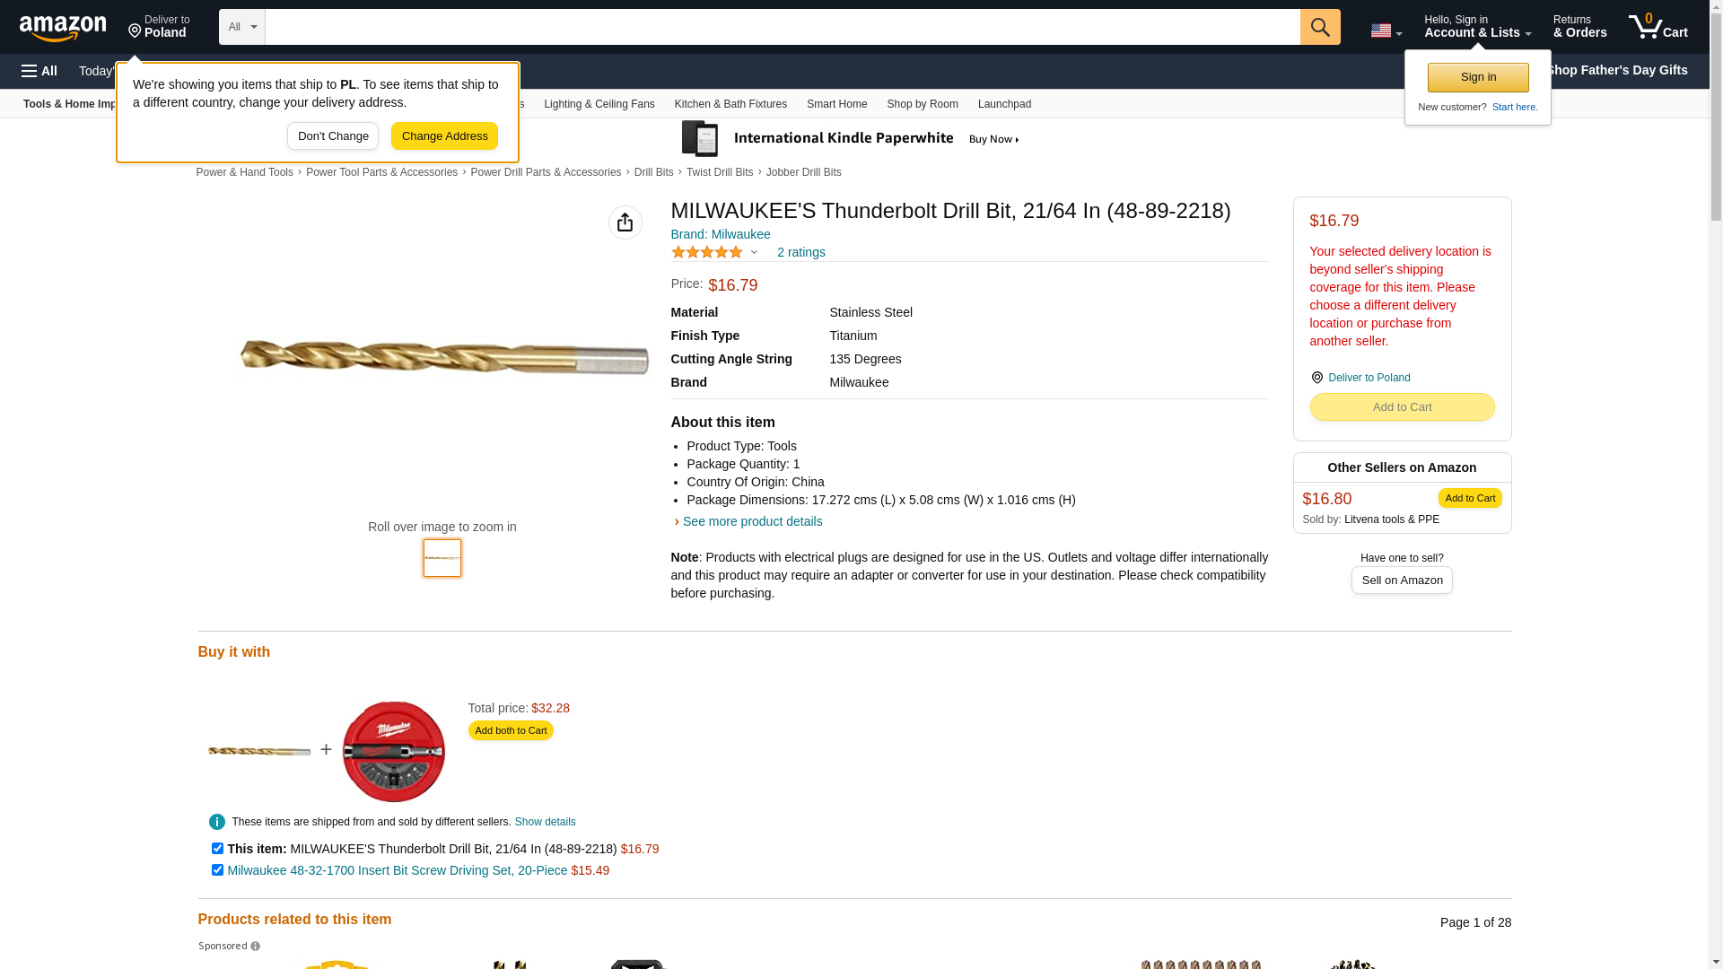Expand See more product details

(x=752, y=521)
